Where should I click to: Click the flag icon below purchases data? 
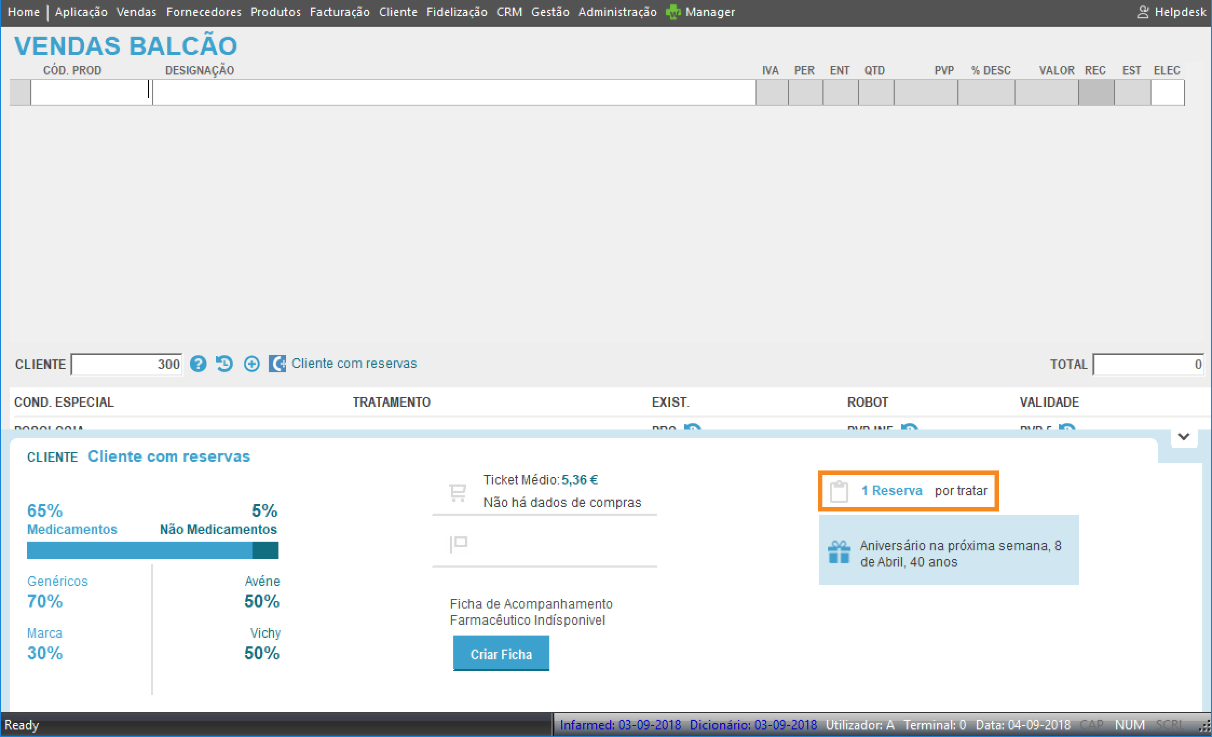pos(458,543)
